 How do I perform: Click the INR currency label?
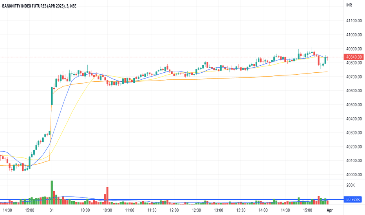point(349,5)
